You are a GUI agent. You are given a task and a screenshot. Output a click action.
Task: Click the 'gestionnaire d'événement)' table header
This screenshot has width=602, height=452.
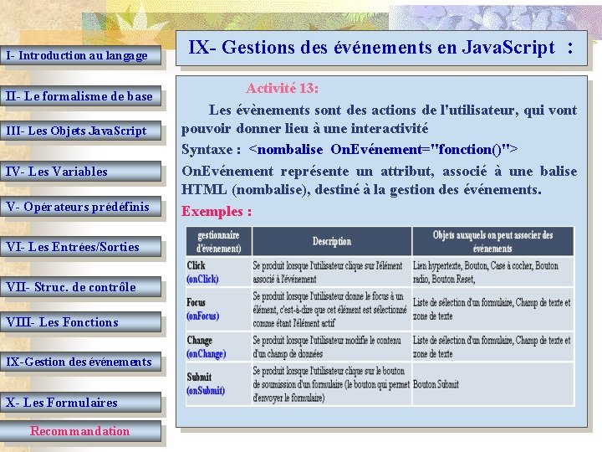tap(219, 241)
